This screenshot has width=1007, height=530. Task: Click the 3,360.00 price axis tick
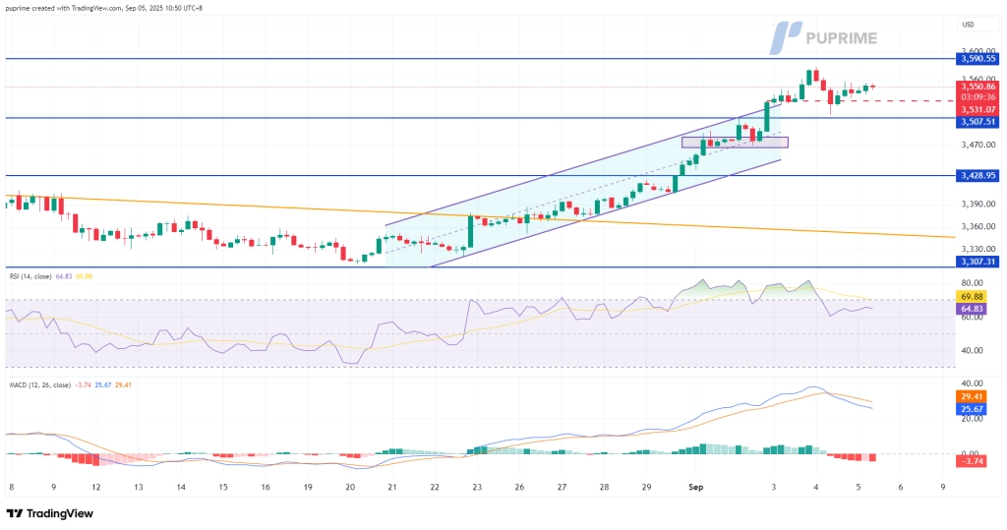click(978, 226)
